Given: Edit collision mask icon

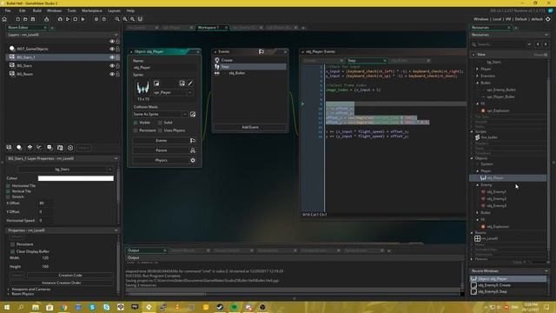Looking at the screenshot, I should point(193,114).
